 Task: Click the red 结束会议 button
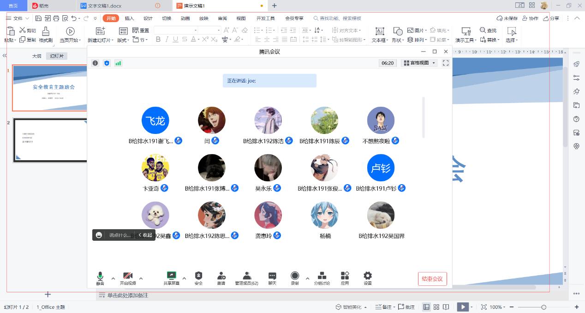(432, 278)
